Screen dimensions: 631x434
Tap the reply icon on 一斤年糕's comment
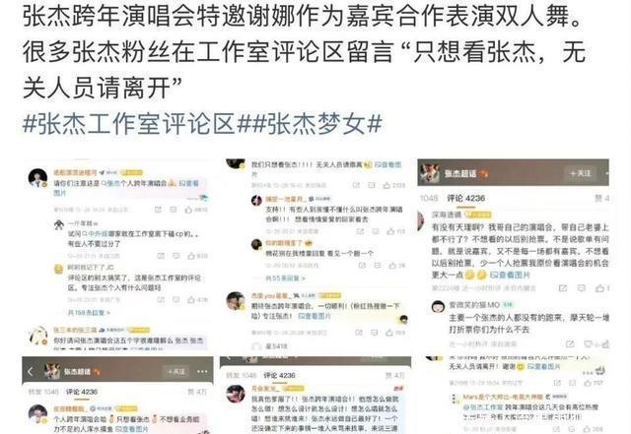pos(175,256)
